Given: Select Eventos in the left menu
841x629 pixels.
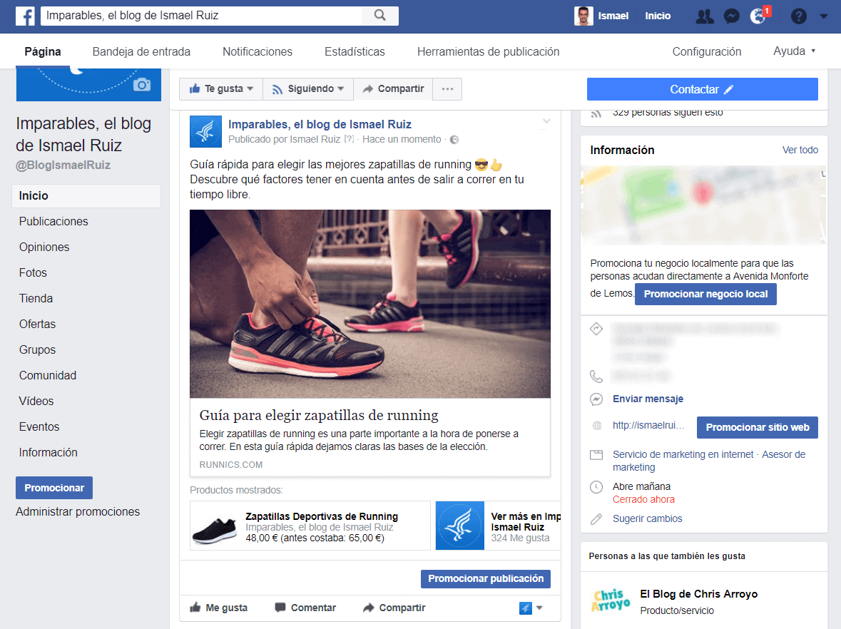Looking at the screenshot, I should coord(39,427).
